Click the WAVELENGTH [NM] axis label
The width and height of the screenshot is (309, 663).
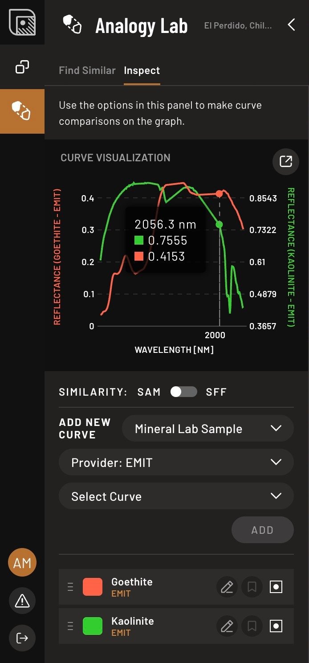tap(174, 350)
